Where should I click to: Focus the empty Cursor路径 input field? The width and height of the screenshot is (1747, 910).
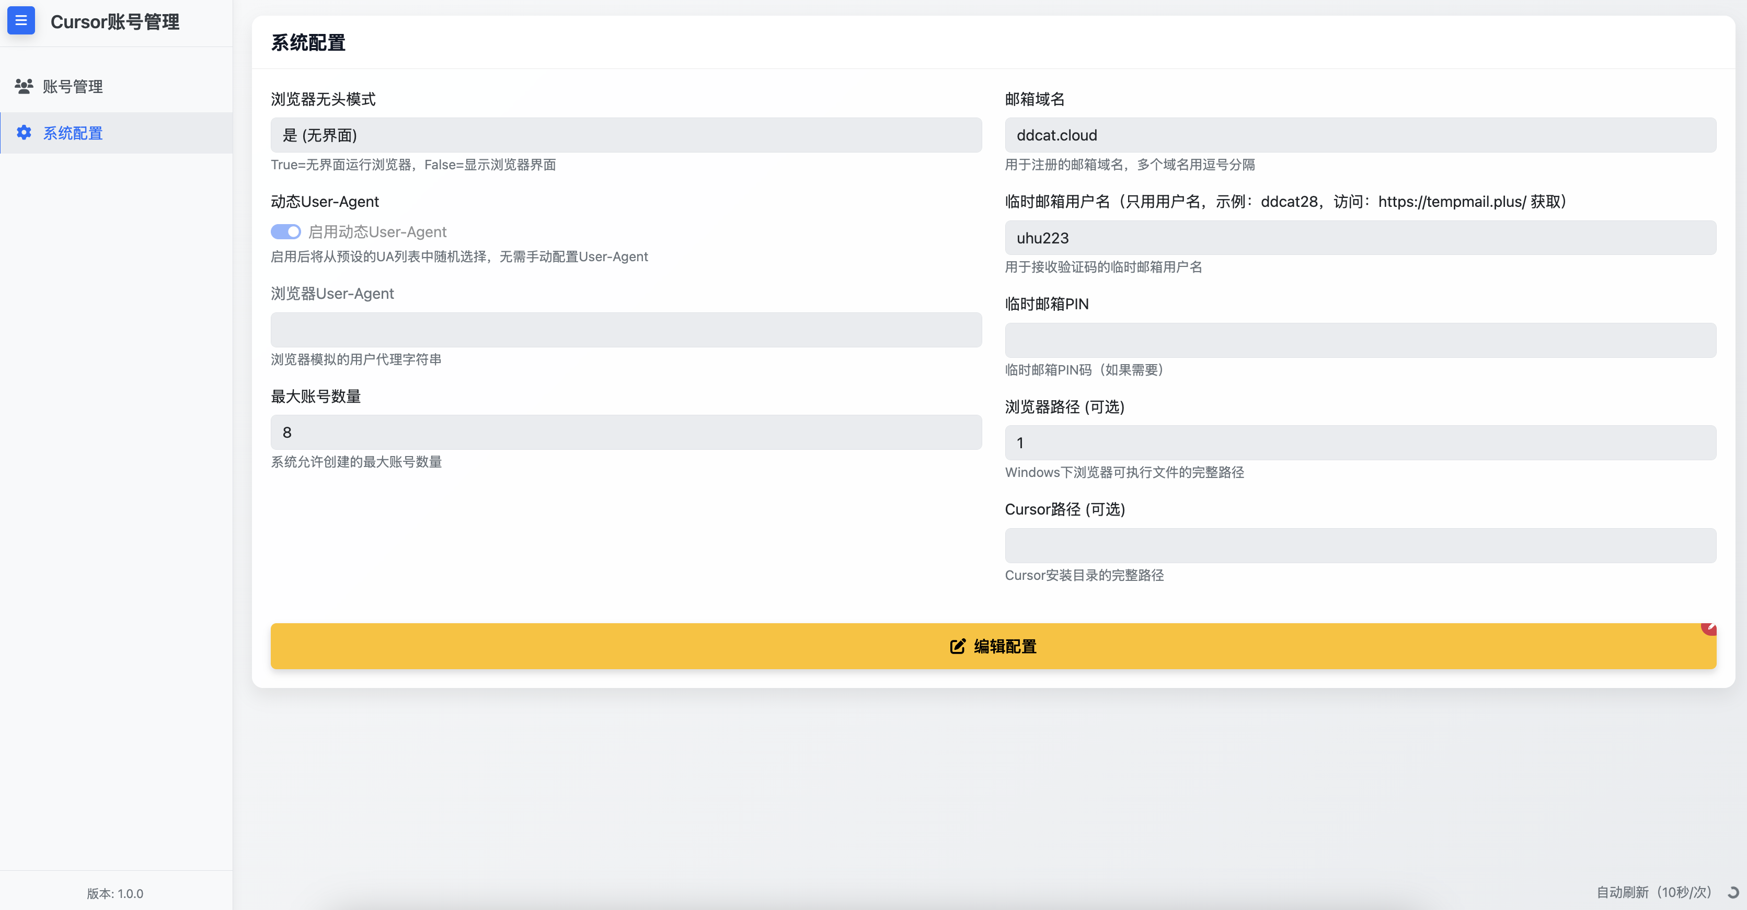tap(1360, 545)
